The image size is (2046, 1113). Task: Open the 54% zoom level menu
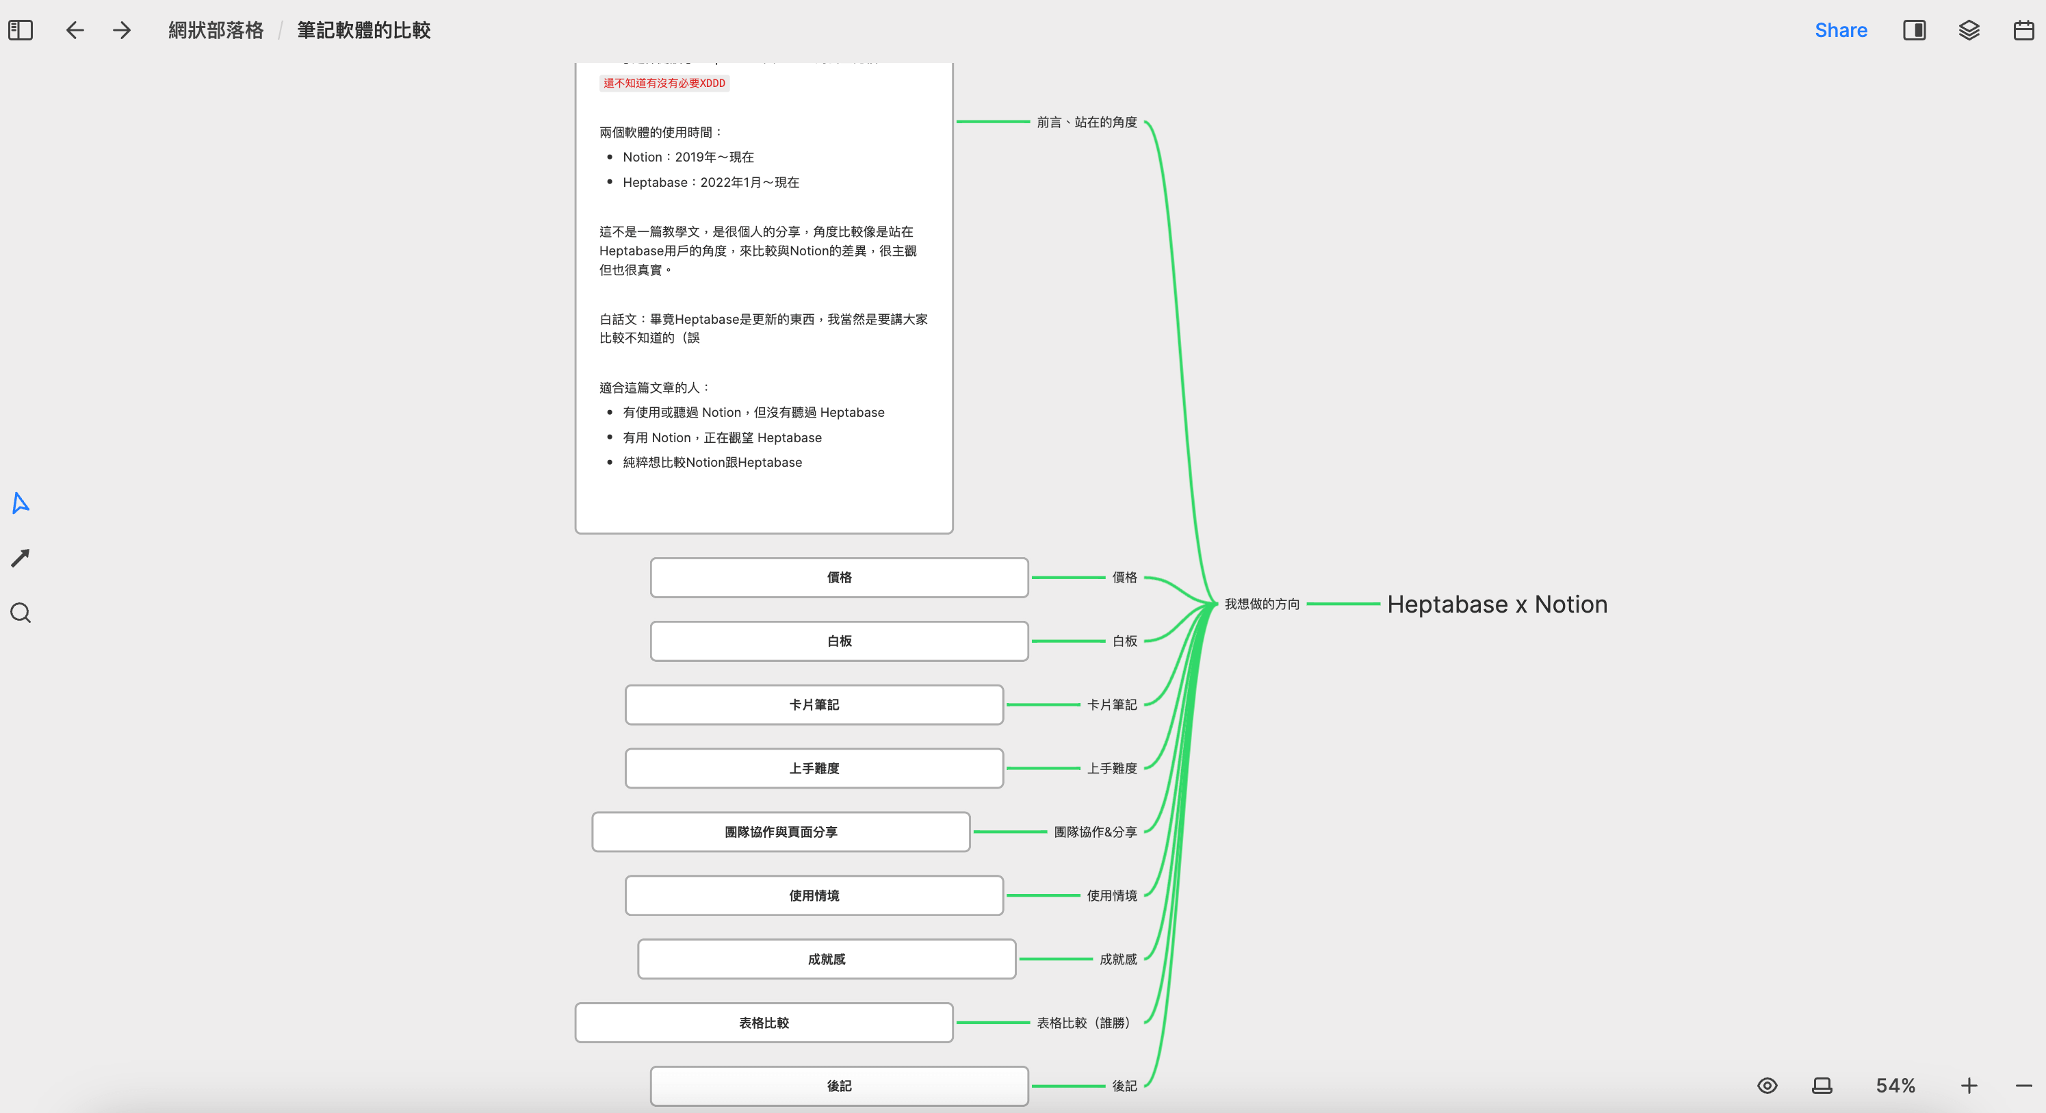coord(1895,1085)
